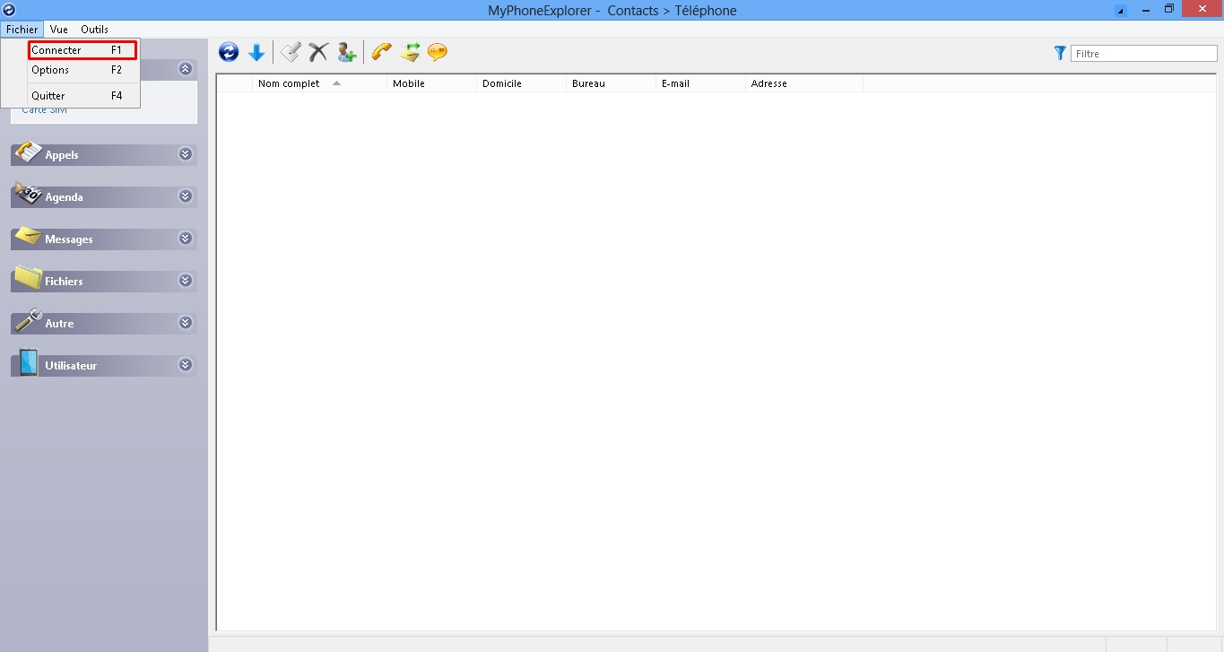Click the edit contact pencil icon
The height and width of the screenshot is (652, 1224).
(x=291, y=53)
